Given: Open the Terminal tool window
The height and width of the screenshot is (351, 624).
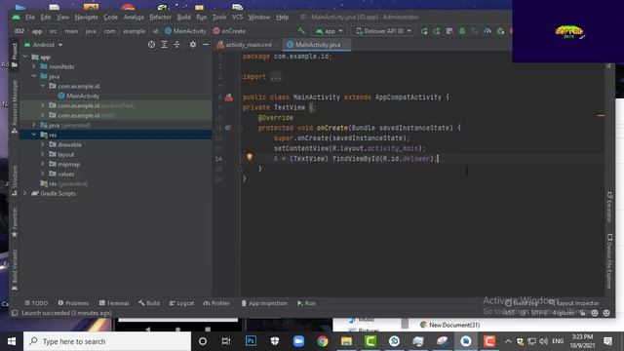Looking at the screenshot, I should point(114,303).
